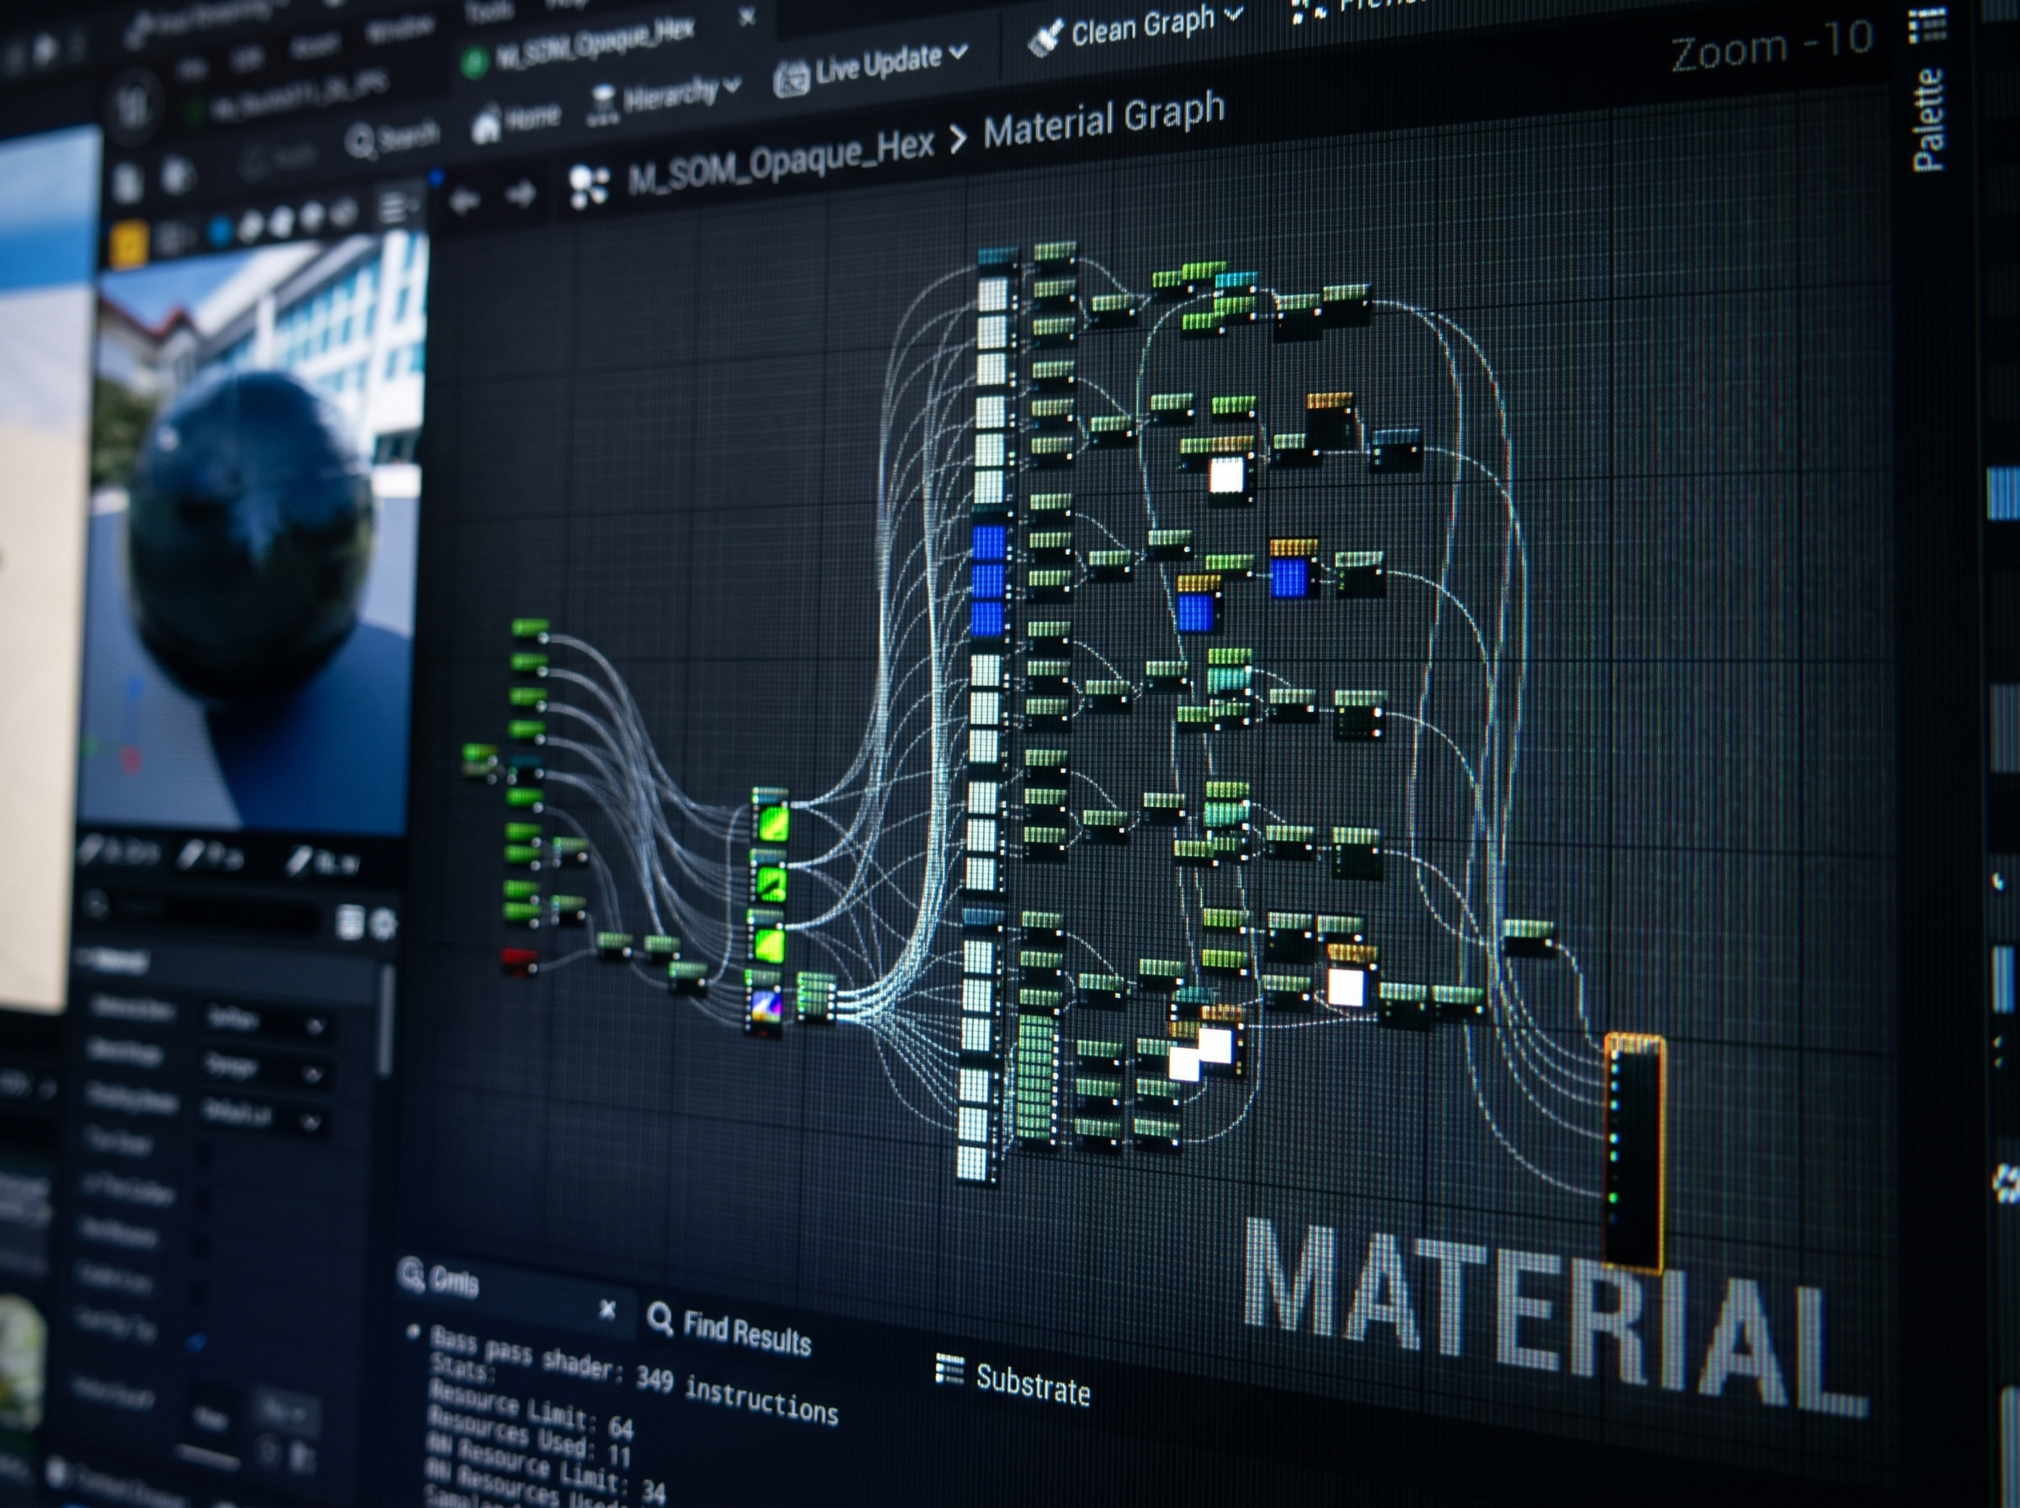Click the 'Resources Used: 11' stats line
This screenshot has height=1508, width=2020.
(529, 1437)
